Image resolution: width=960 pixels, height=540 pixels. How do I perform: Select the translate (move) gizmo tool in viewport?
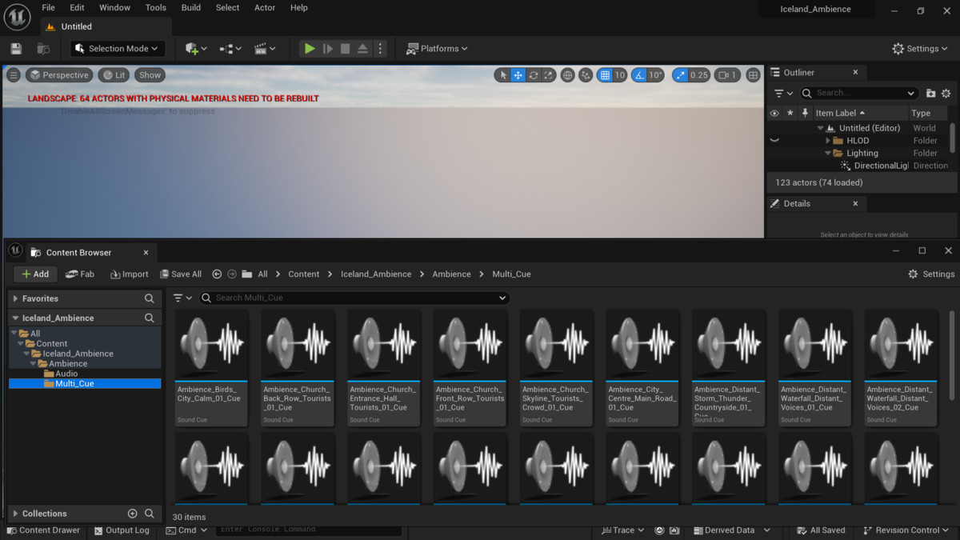(x=518, y=75)
